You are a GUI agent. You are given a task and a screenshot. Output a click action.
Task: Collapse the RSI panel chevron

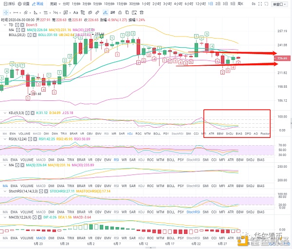[x=5, y=139]
